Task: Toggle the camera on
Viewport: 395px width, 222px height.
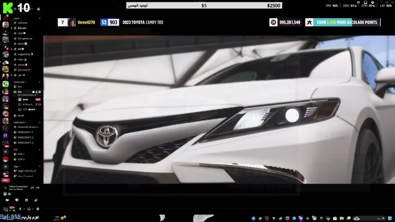Action: point(7,200)
